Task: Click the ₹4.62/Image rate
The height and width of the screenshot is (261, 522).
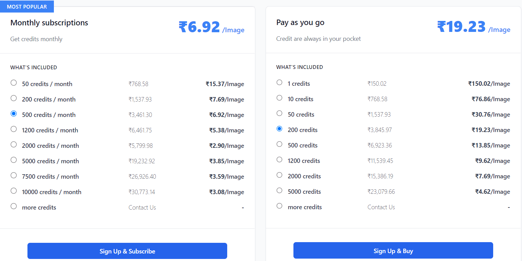Action: pyautogui.click(x=492, y=192)
